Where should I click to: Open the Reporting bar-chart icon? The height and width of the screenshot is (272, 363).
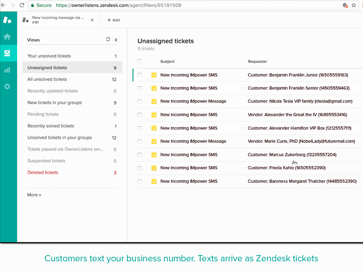click(x=7, y=70)
